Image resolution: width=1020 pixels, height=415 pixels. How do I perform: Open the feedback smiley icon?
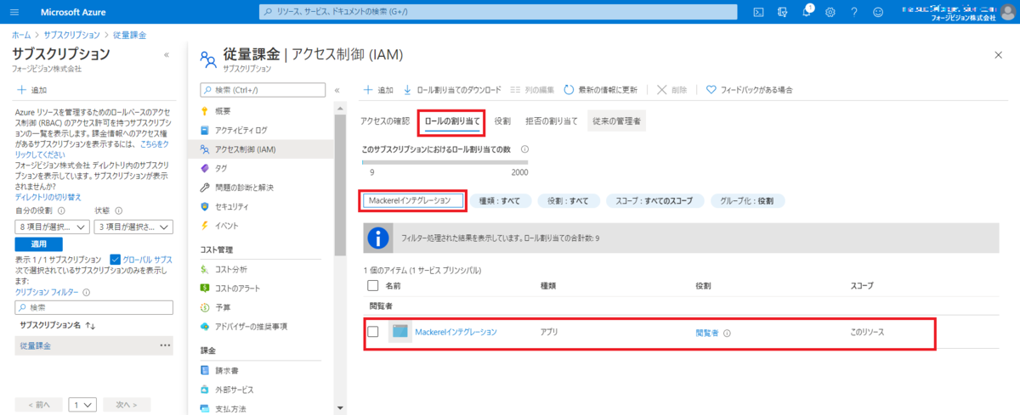coord(878,12)
